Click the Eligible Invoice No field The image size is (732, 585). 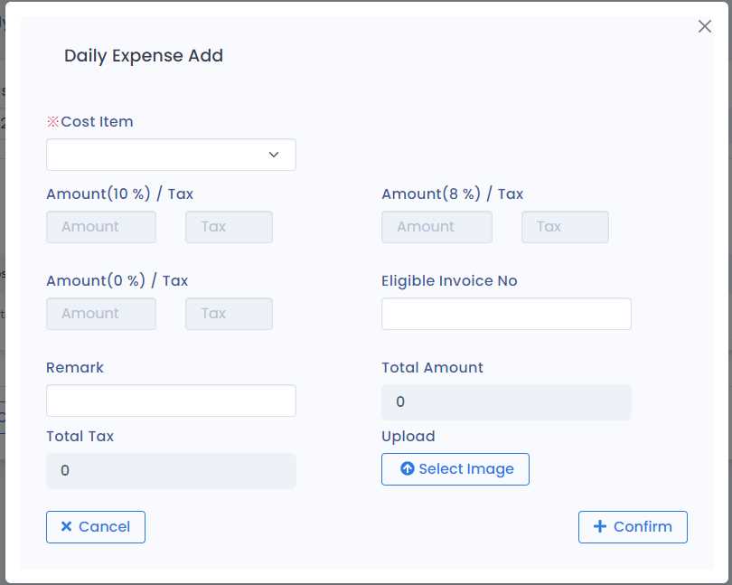pyautogui.click(x=506, y=314)
